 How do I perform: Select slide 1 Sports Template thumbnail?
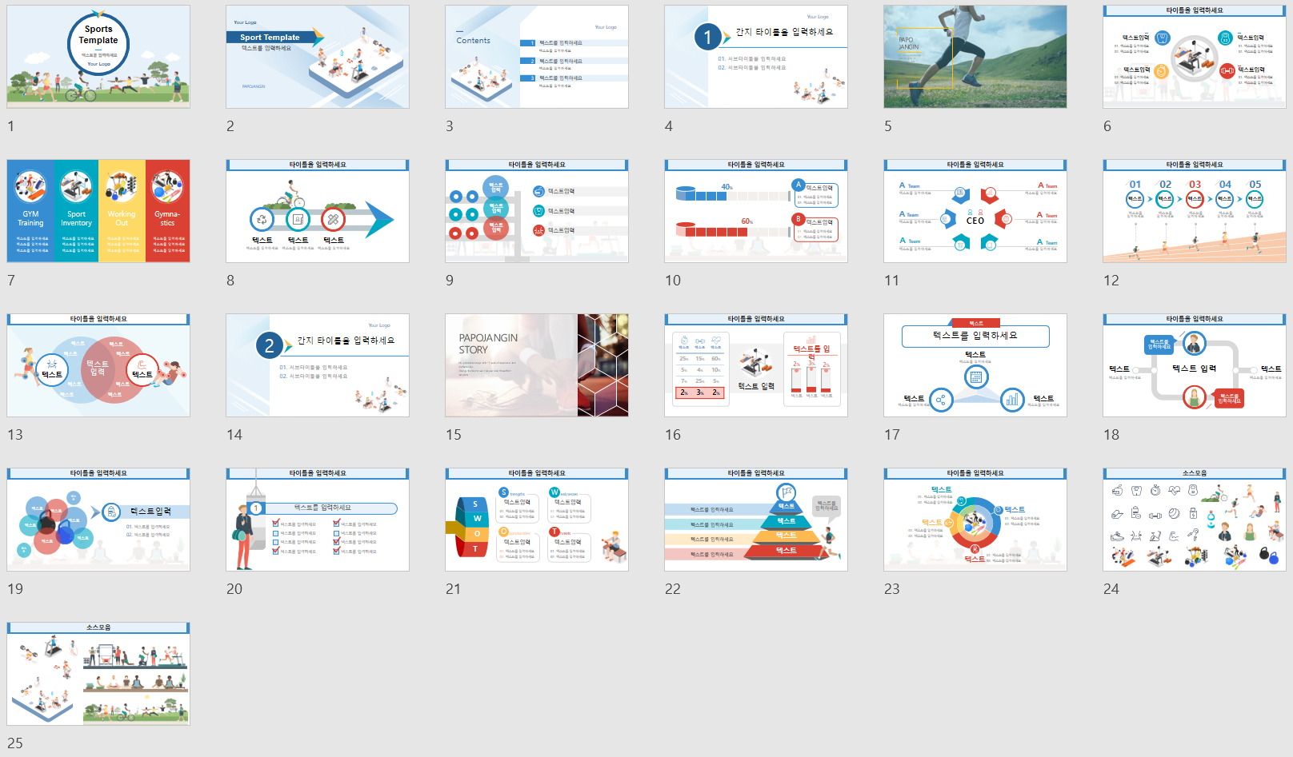pos(98,57)
